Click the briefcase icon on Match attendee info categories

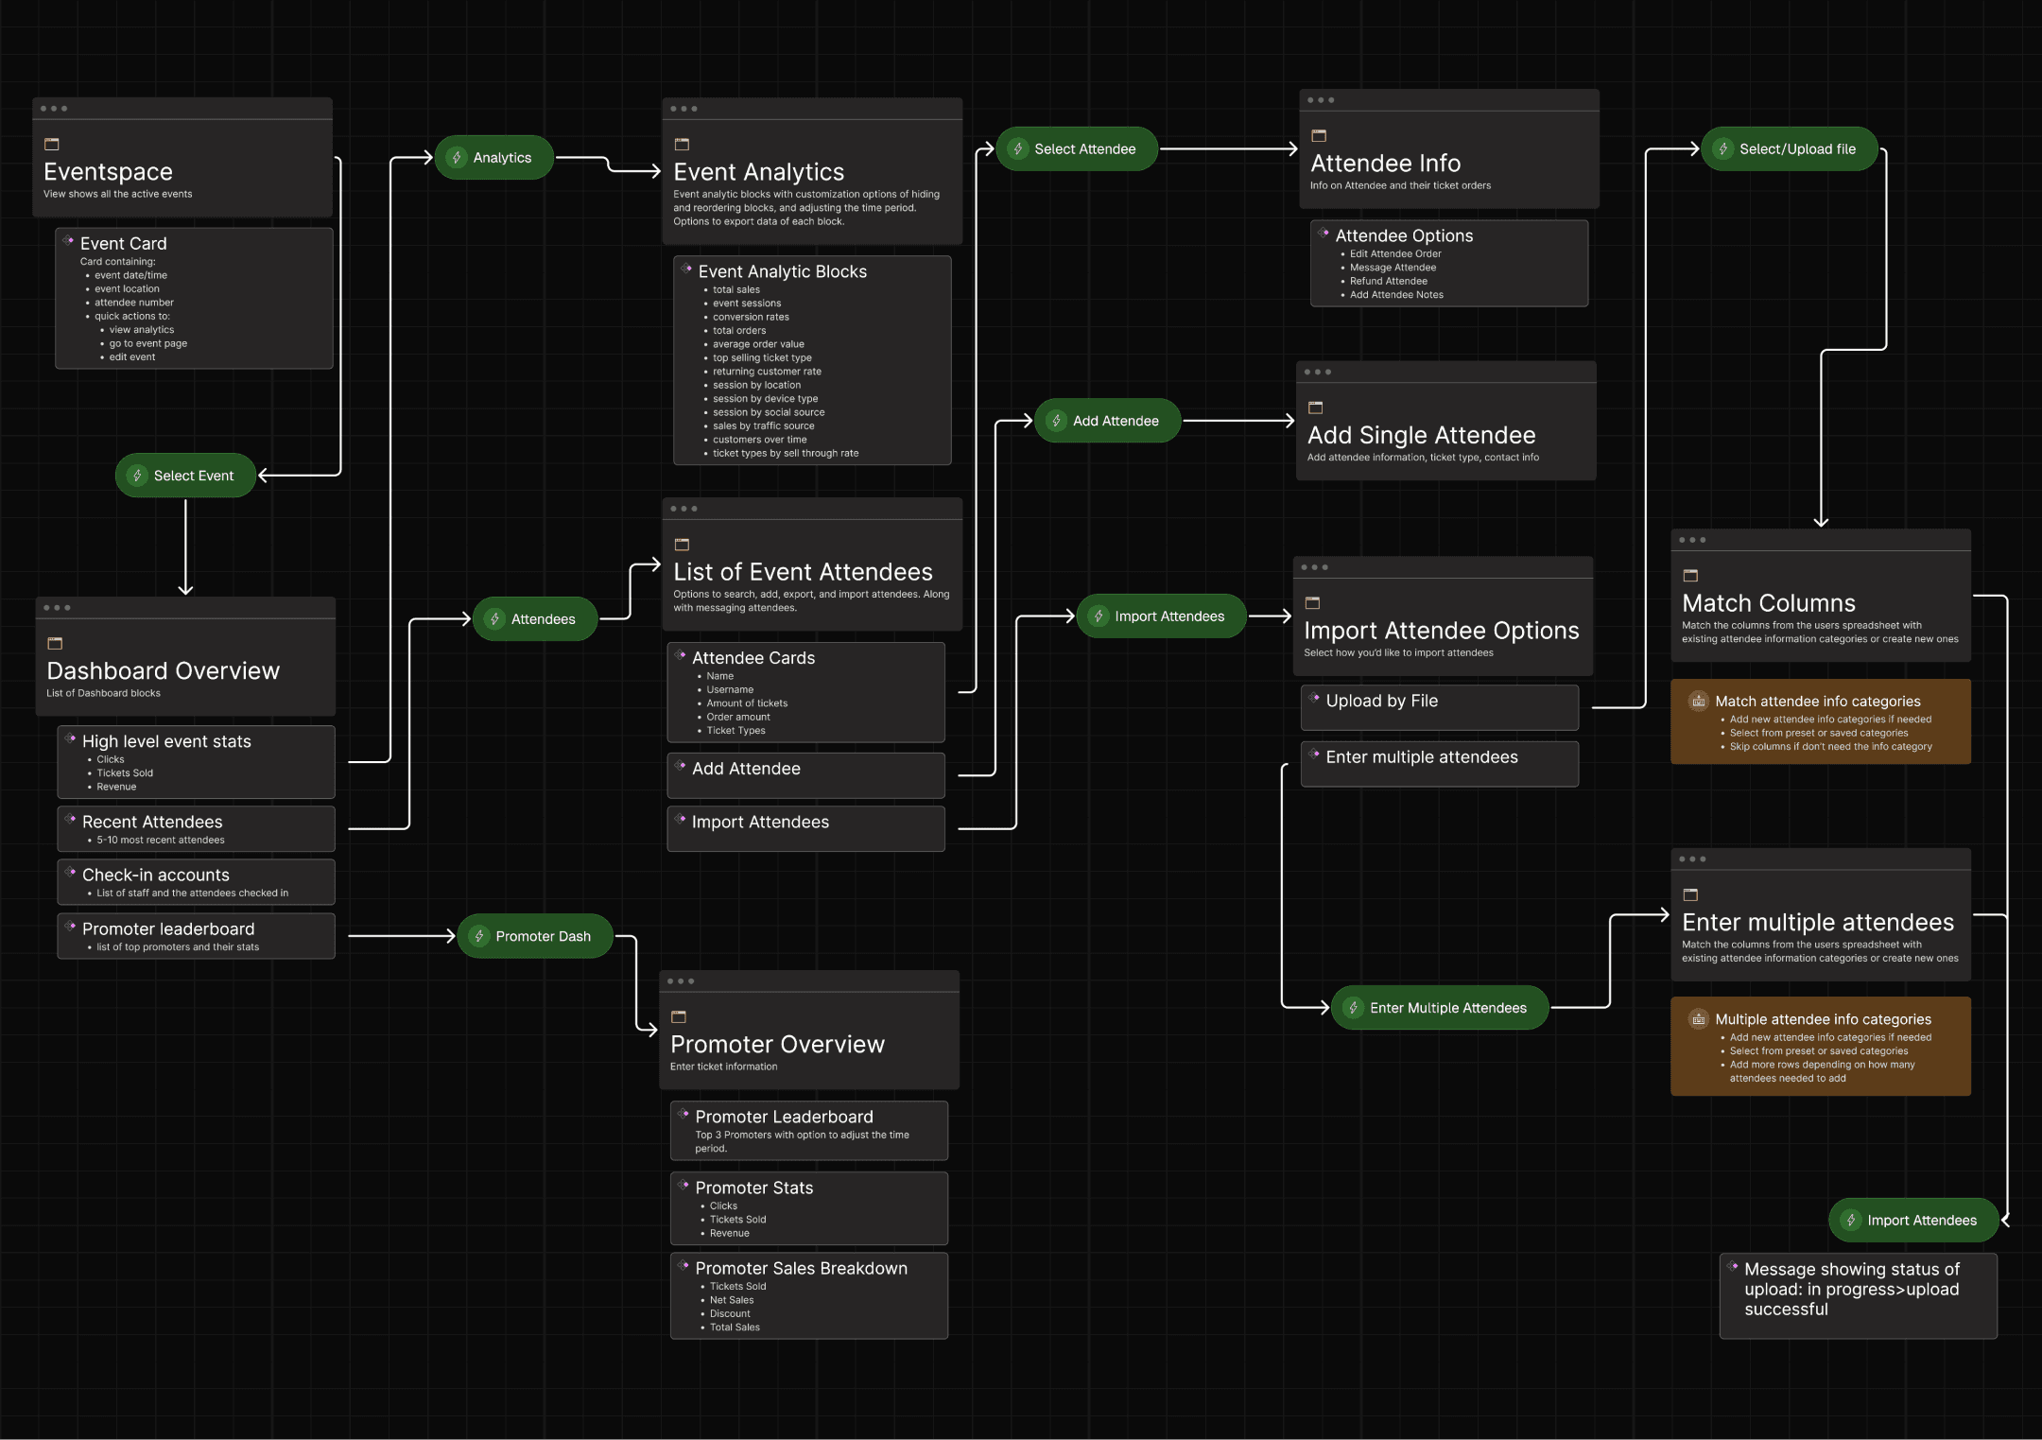pos(1698,701)
